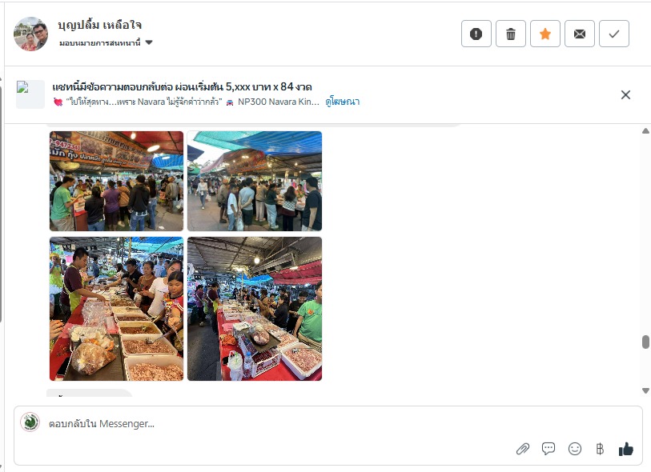
Task: Mark conversation done with checkmark button
Action: (x=614, y=34)
